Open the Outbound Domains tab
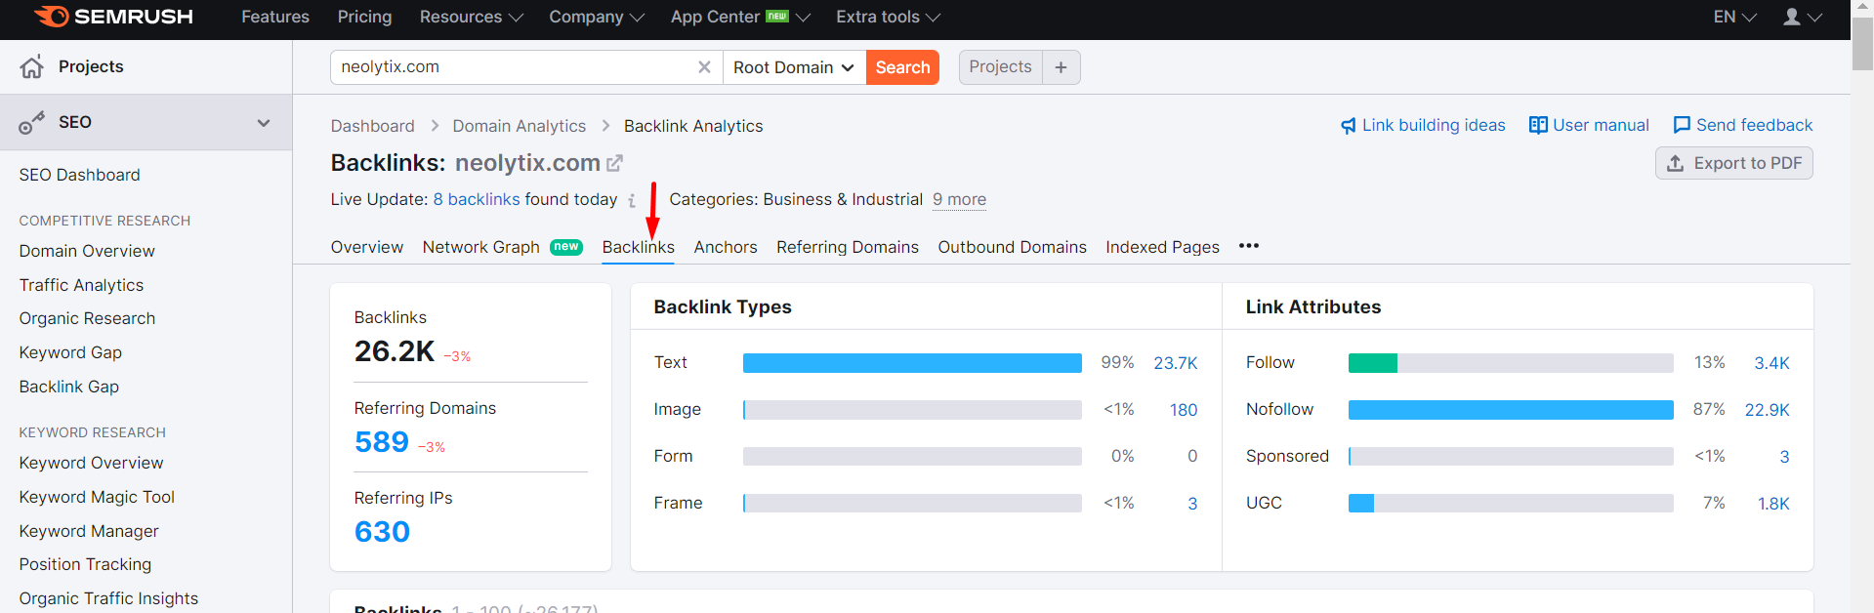Viewport: 1874px width, 613px height. coord(1013,247)
